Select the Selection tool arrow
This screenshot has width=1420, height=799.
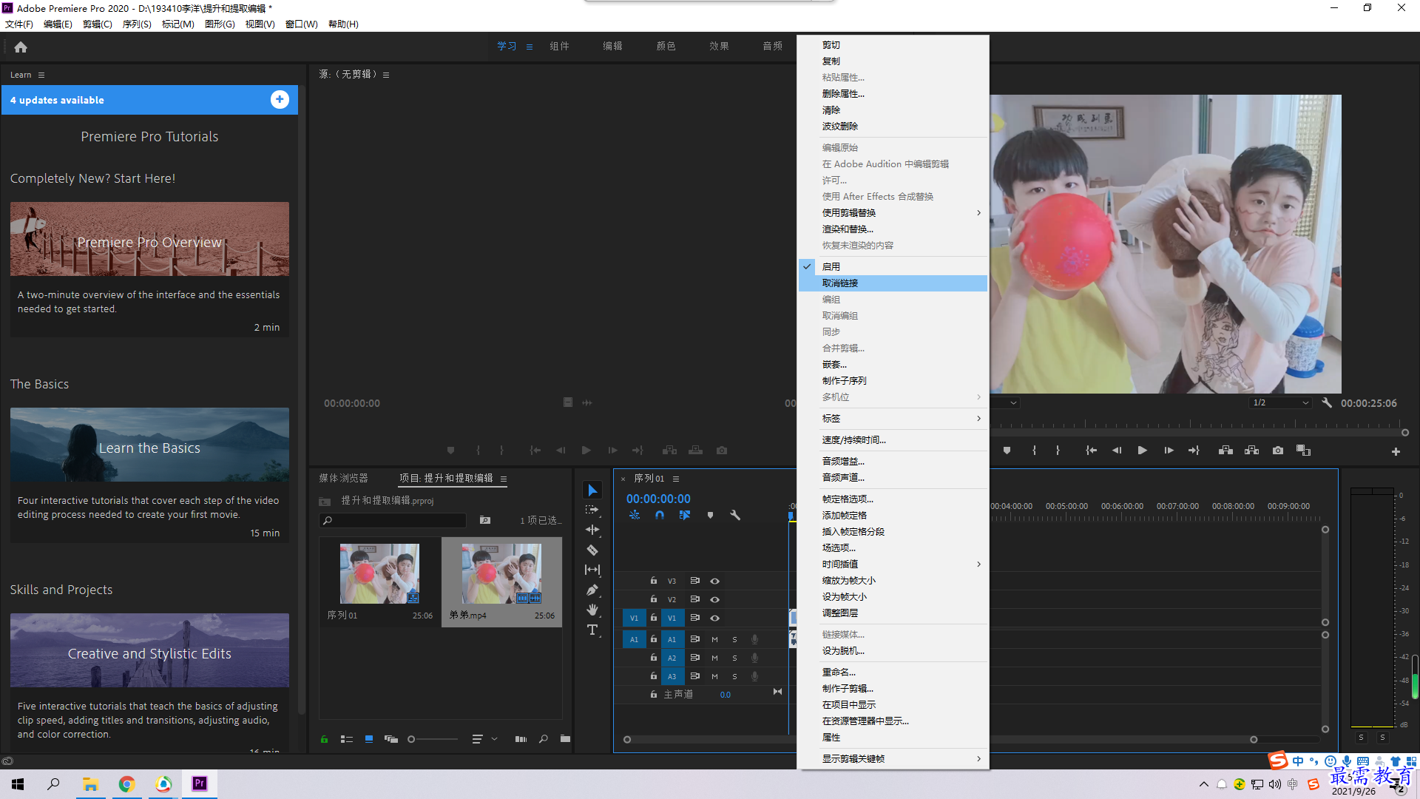[x=592, y=490]
